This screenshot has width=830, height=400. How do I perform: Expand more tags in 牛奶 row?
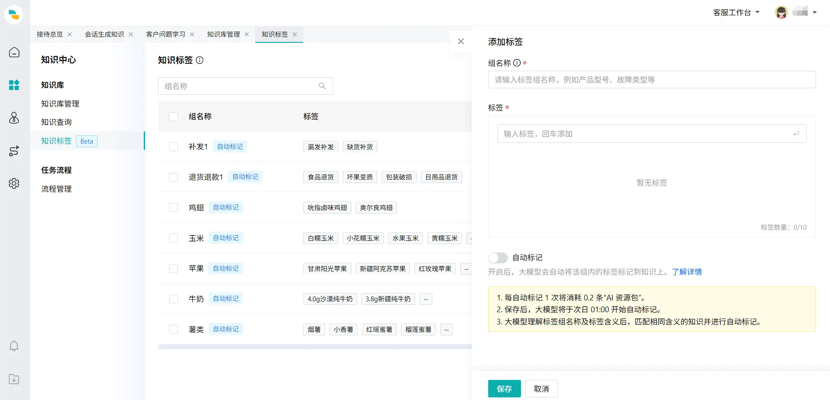click(x=426, y=299)
